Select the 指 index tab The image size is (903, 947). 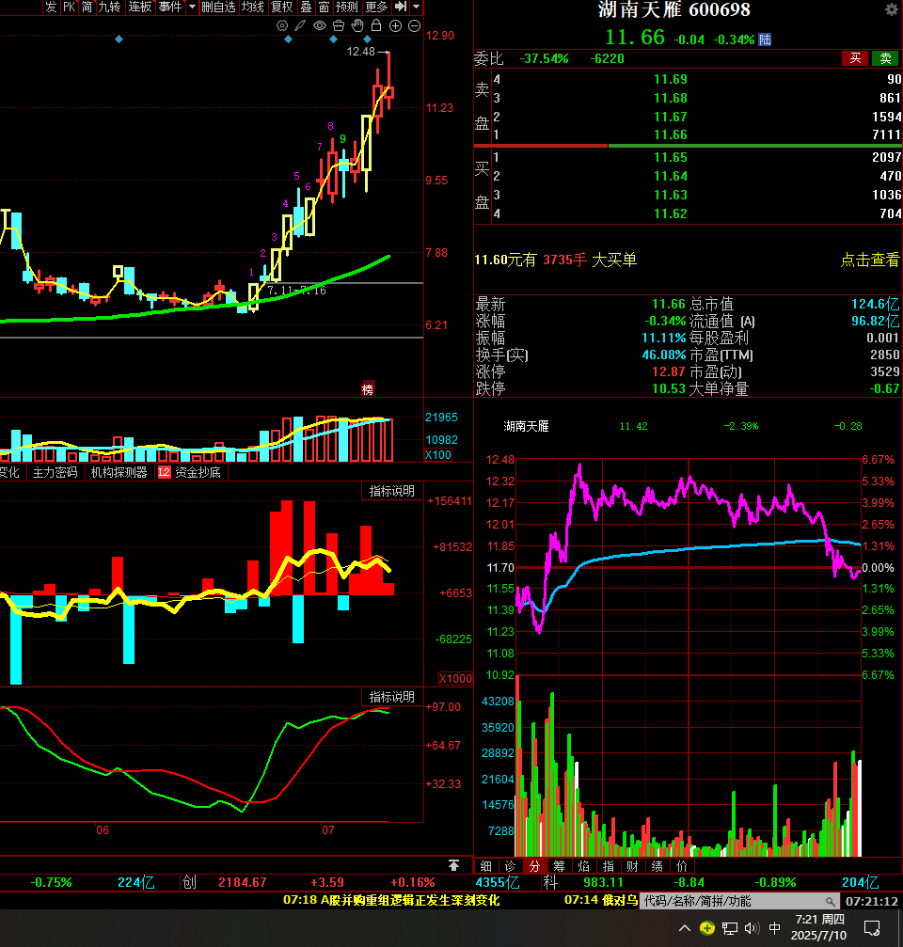(609, 866)
